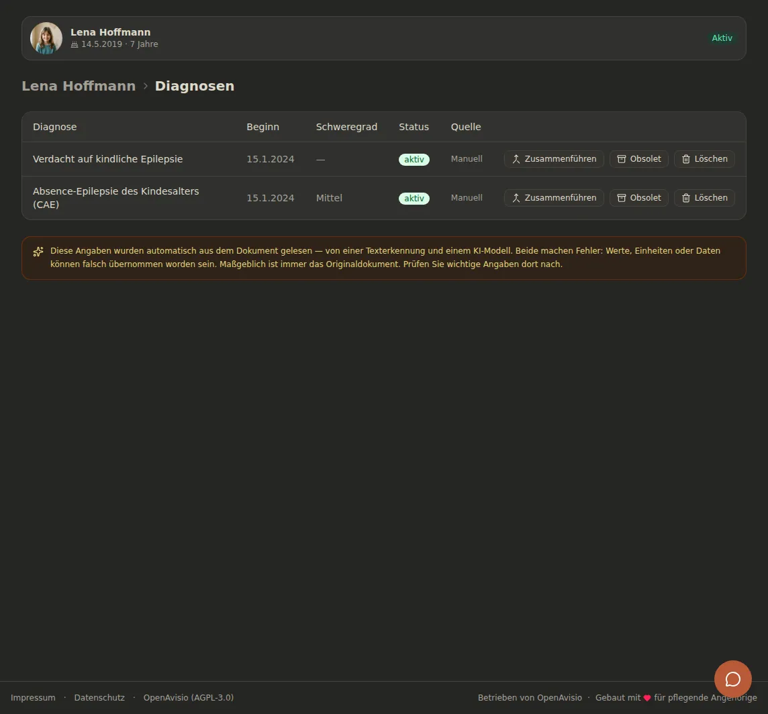Click the sparkle icon in the AI warning notice
Viewport: 768px width, 714px height.
click(38, 252)
